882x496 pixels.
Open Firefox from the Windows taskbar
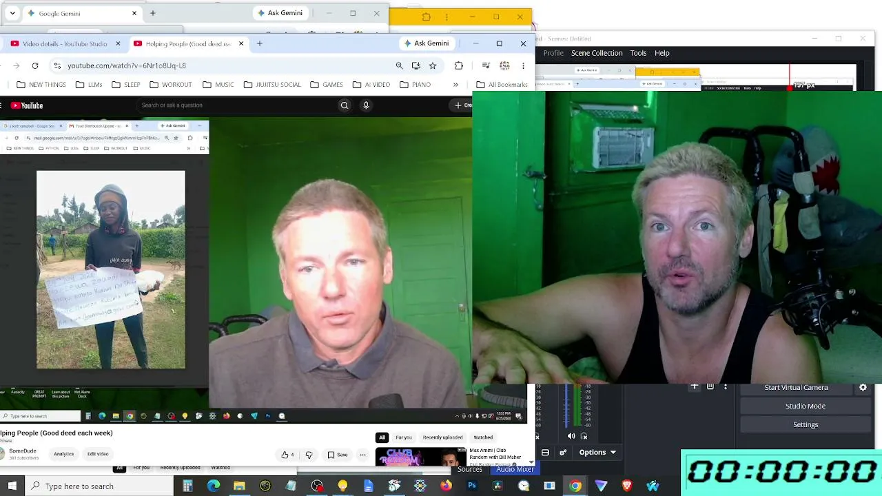446,486
